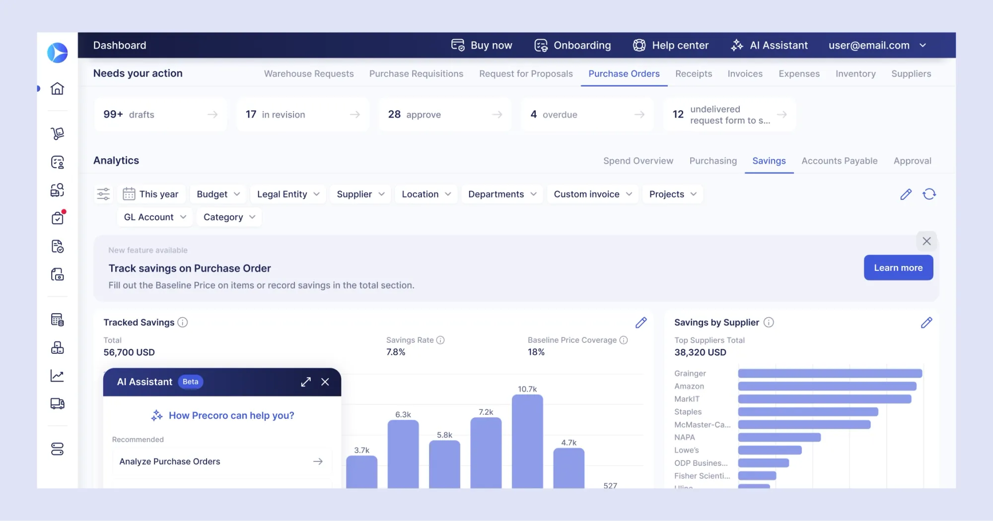The image size is (993, 521).
Task: Expand the Supplier filter dropdown
Action: (x=360, y=194)
